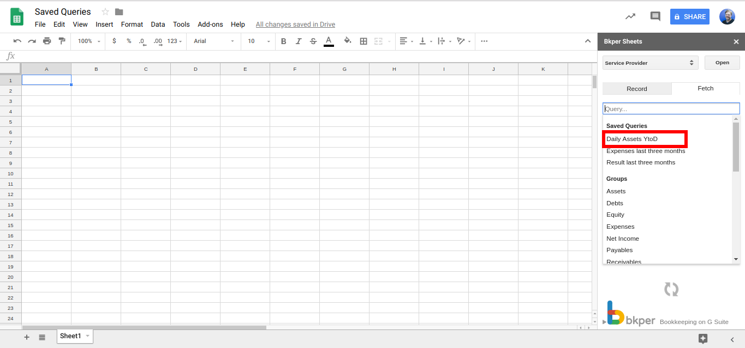Switch to the Record tab
This screenshot has height=348, width=745.
pos(636,88)
